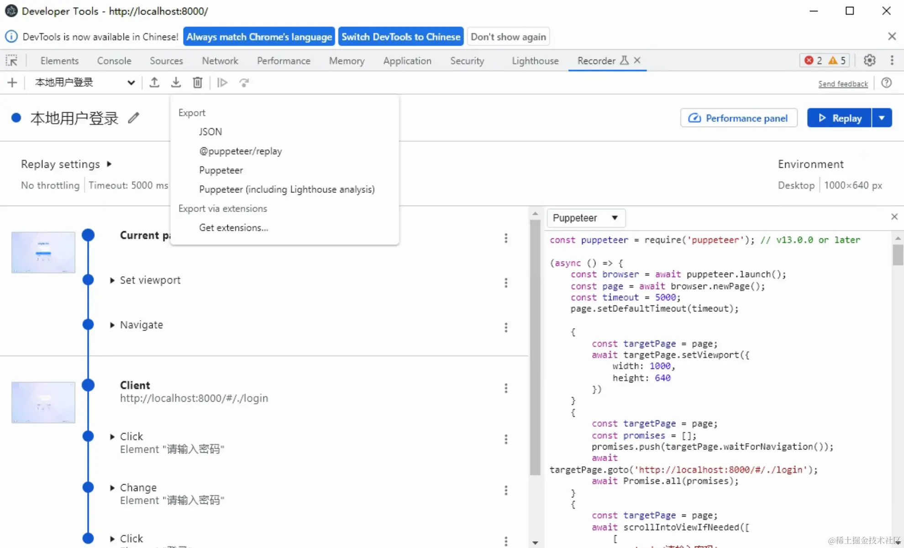This screenshot has height=548, width=904.
Task: Click the pencil icon to edit title
Action: tap(133, 118)
